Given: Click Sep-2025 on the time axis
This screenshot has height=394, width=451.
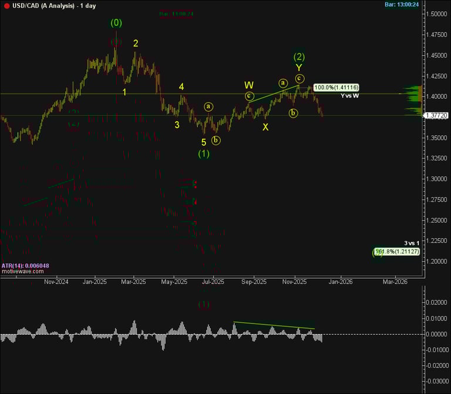Looking at the screenshot, I should click(x=254, y=282).
